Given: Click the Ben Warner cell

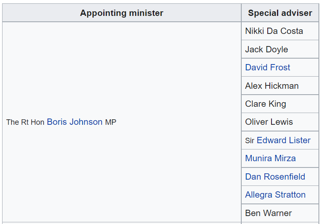Looking at the screenshot, I should tap(280, 213).
